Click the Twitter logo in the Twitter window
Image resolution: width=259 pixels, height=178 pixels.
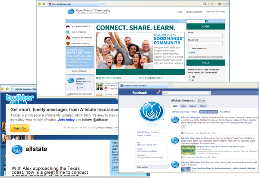click(x=20, y=98)
